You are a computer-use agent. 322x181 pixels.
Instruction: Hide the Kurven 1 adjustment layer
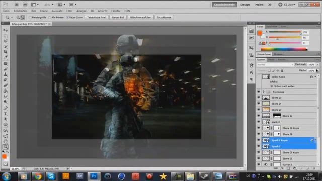(259, 164)
